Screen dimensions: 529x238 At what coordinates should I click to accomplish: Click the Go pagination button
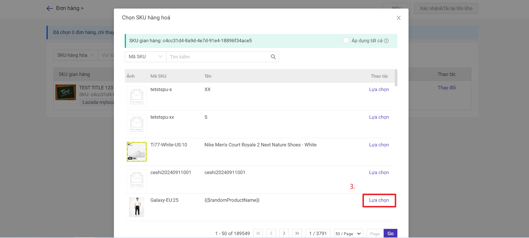point(390,233)
